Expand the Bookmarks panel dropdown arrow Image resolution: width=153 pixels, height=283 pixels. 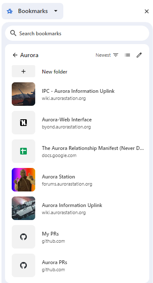coord(56,11)
